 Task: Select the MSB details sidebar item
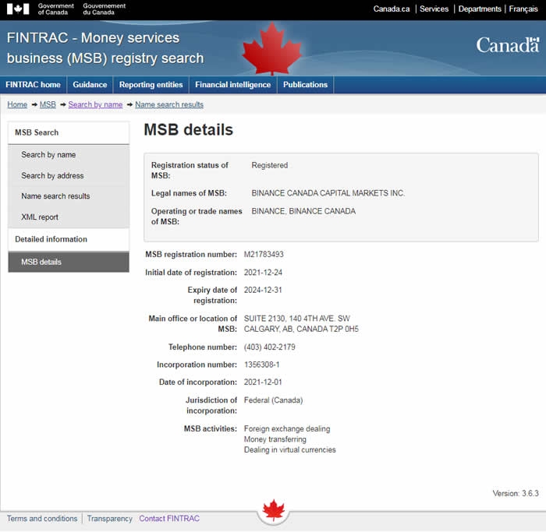coord(69,262)
